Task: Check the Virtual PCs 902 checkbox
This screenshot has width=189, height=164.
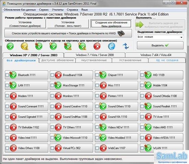Action: (x=52, y=148)
